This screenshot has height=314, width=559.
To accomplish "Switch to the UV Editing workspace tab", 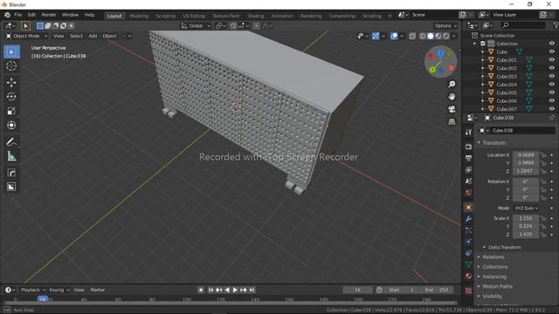I will [194, 16].
